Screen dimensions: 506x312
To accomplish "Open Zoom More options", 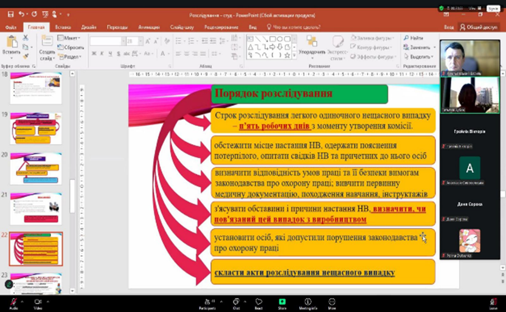I will coord(331,303).
